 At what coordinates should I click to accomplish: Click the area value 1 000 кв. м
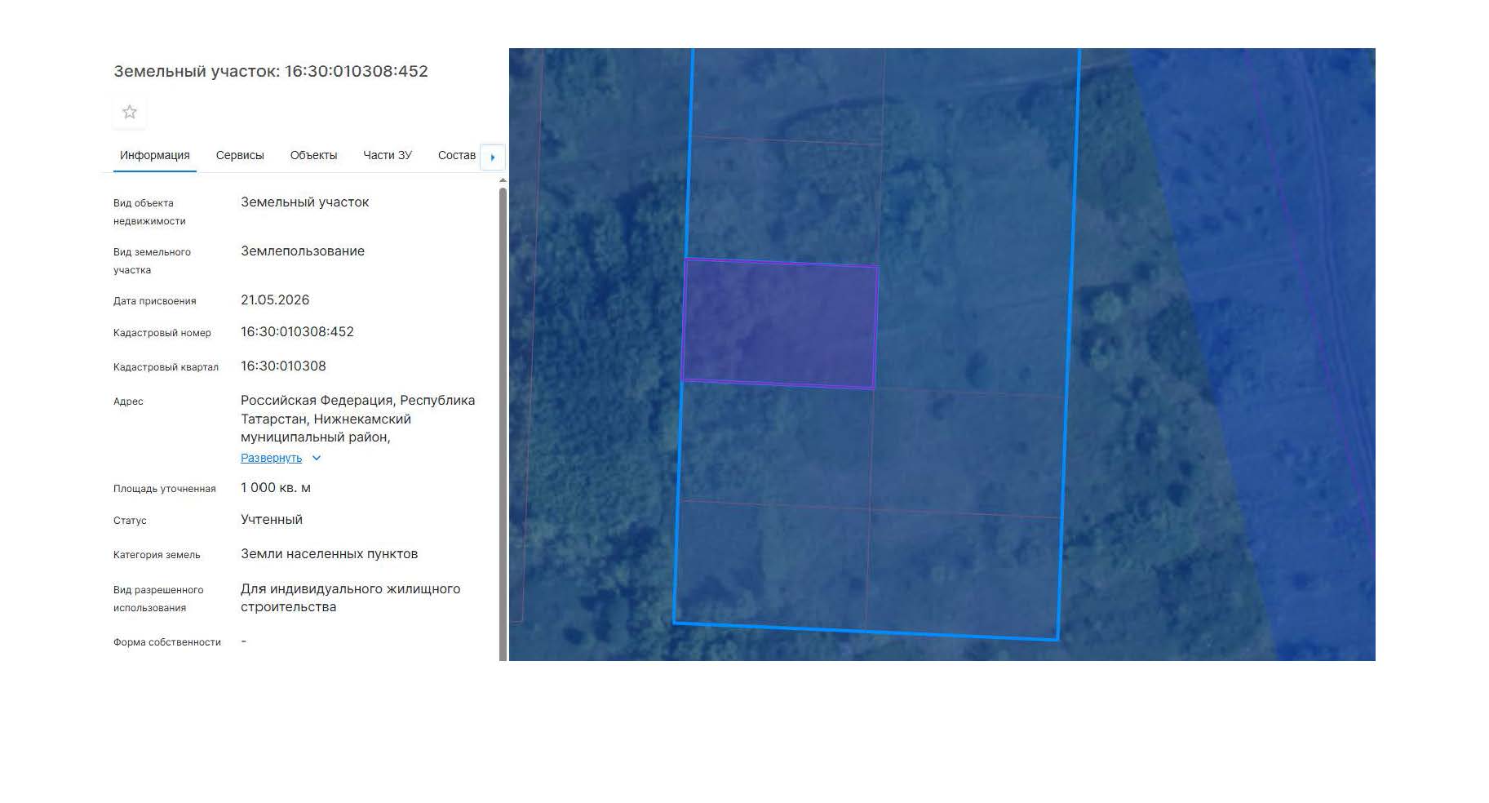coord(276,488)
